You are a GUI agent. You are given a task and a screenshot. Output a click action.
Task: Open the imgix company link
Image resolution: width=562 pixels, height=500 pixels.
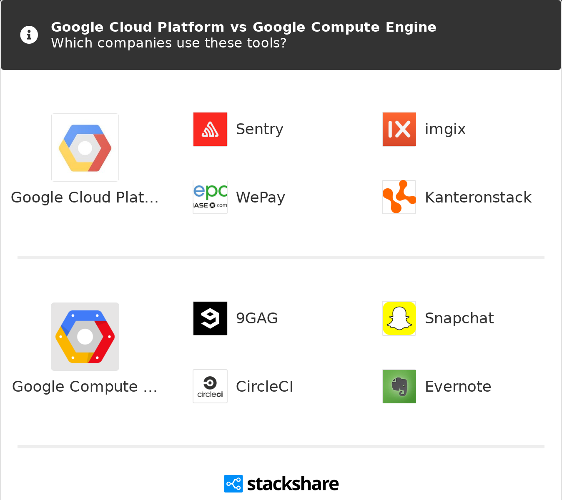tap(445, 129)
